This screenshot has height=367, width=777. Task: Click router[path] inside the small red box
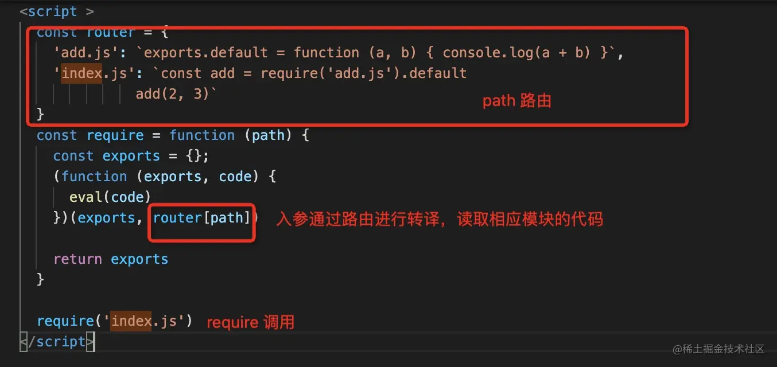pos(201,218)
